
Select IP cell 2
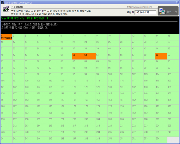[18, 37]
